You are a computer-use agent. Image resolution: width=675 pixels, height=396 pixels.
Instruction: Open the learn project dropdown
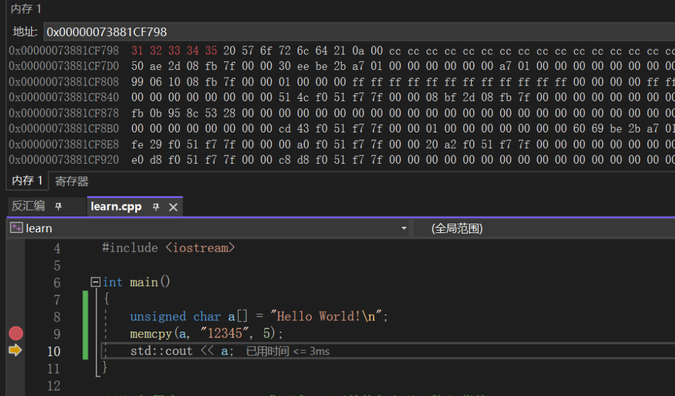(x=404, y=229)
